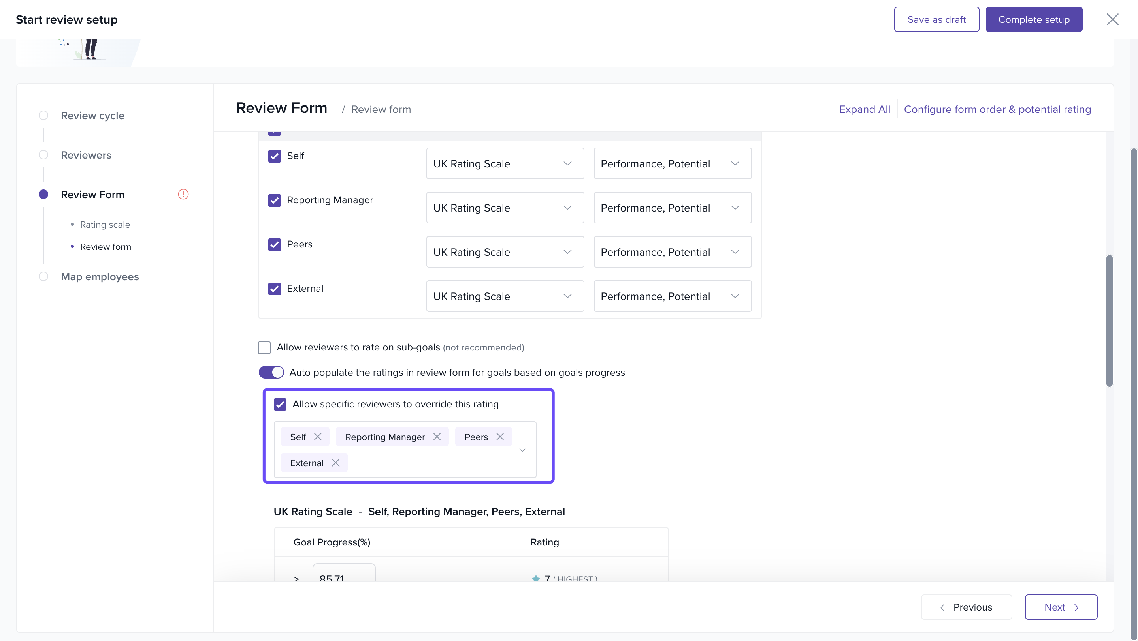The width and height of the screenshot is (1138, 641).
Task: Click the form's vertical scrollbar thumb
Action: 1109,320
